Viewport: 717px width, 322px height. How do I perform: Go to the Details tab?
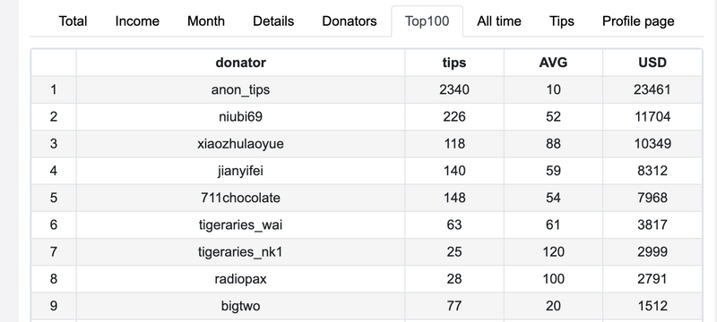[x=273, y=21]
